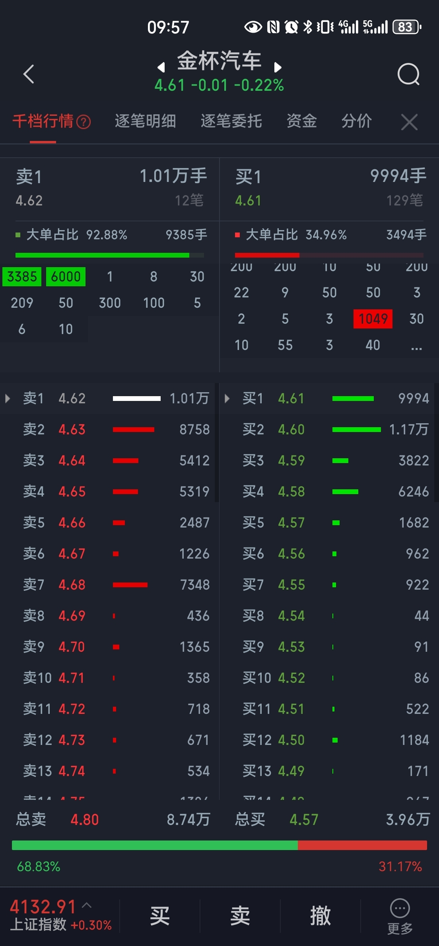This screenshot has width=439, height=946.
Task: Select the 买12 4.50 row
Action: click(329, 740)
